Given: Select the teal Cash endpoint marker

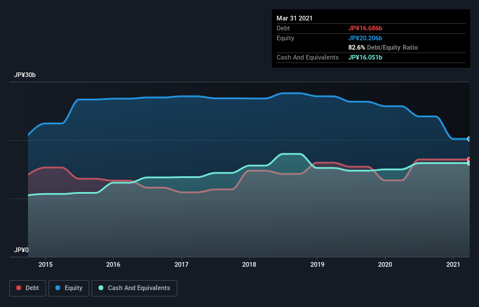Looking at the screenshot, I should (x=469, y=163).
